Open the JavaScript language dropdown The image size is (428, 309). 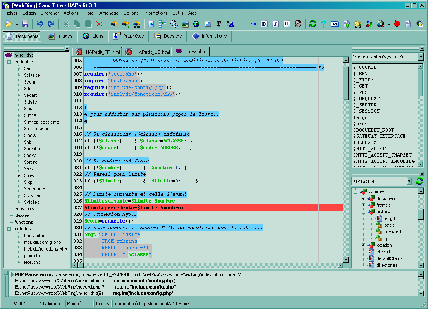pyautogui.click(x=409, y=181)
